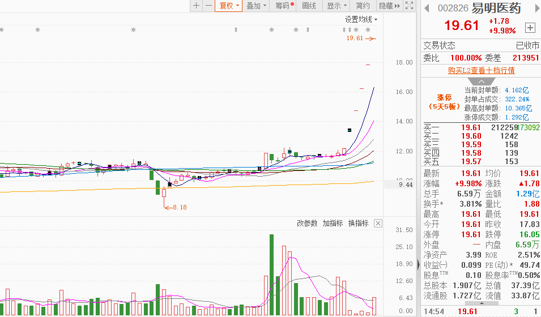541x317 pixels.
Task: Click 换手 rate 3.81%
Action: (x=470, y=204)
